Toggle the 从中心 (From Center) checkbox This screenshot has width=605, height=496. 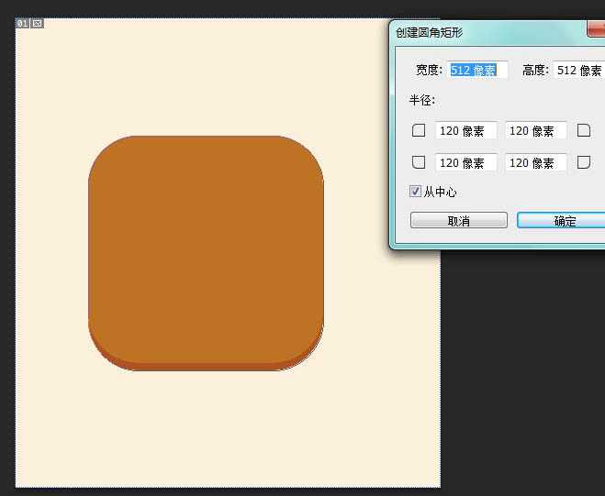point(416,193)
